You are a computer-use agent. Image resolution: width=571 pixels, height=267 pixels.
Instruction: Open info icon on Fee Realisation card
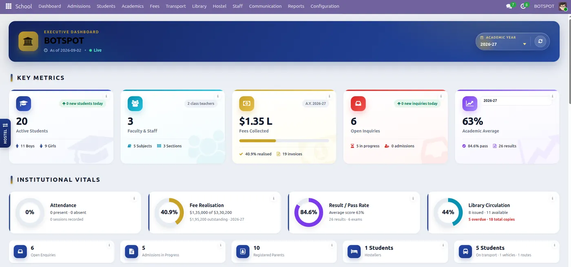(274, 198)
